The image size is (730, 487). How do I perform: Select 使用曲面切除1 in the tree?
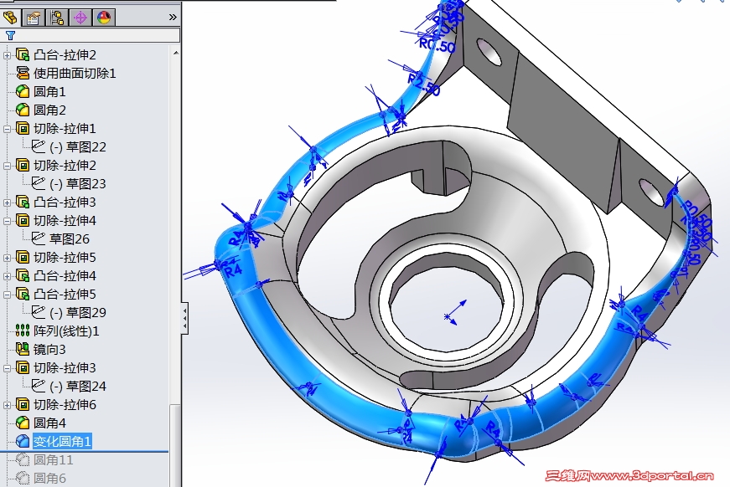(75, 73)
